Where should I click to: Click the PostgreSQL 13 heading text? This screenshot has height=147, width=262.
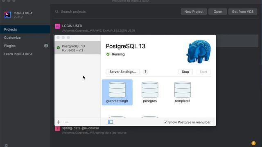[x=126, y=46]
